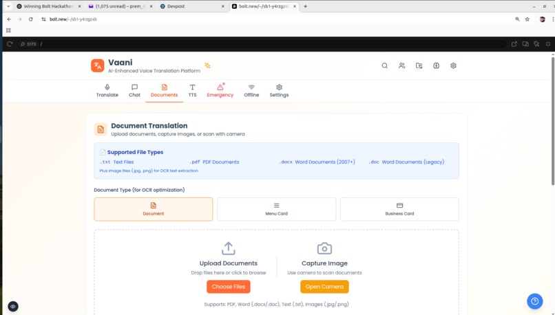Viewport: 555px width, 315px height.
Task: Open the Settings tab
Action: [279, 91]
